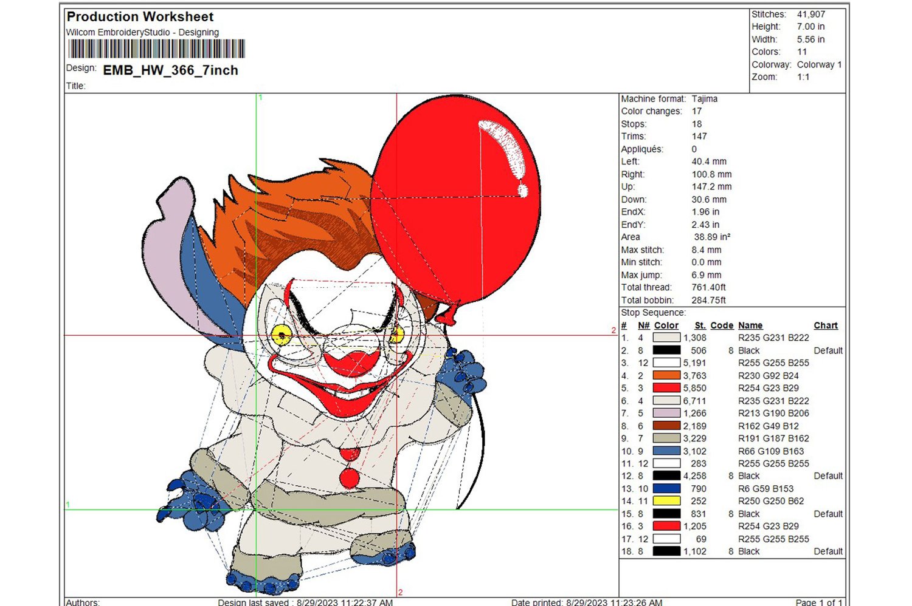Click the 'Colorway 1' value

point(819,64)
